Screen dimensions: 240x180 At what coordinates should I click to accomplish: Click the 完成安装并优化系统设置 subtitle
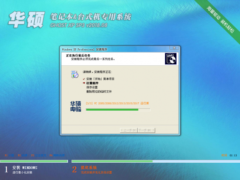click(x=96, y=173)
